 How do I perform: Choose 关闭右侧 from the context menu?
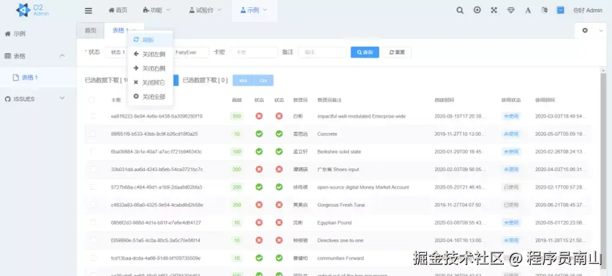coord(151,68)
